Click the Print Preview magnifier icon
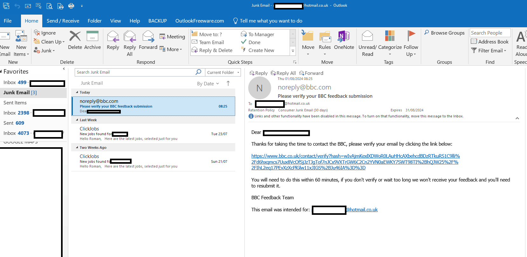Image resolution: width=527 pixels, height=257 pixels. [x=49, y=6]
